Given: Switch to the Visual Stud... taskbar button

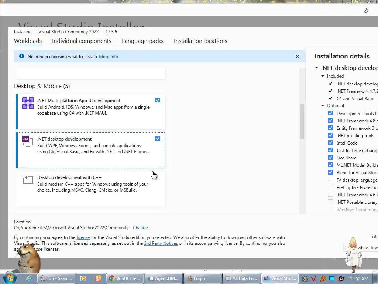Looking at the screenshot, I should pos(280,278).
